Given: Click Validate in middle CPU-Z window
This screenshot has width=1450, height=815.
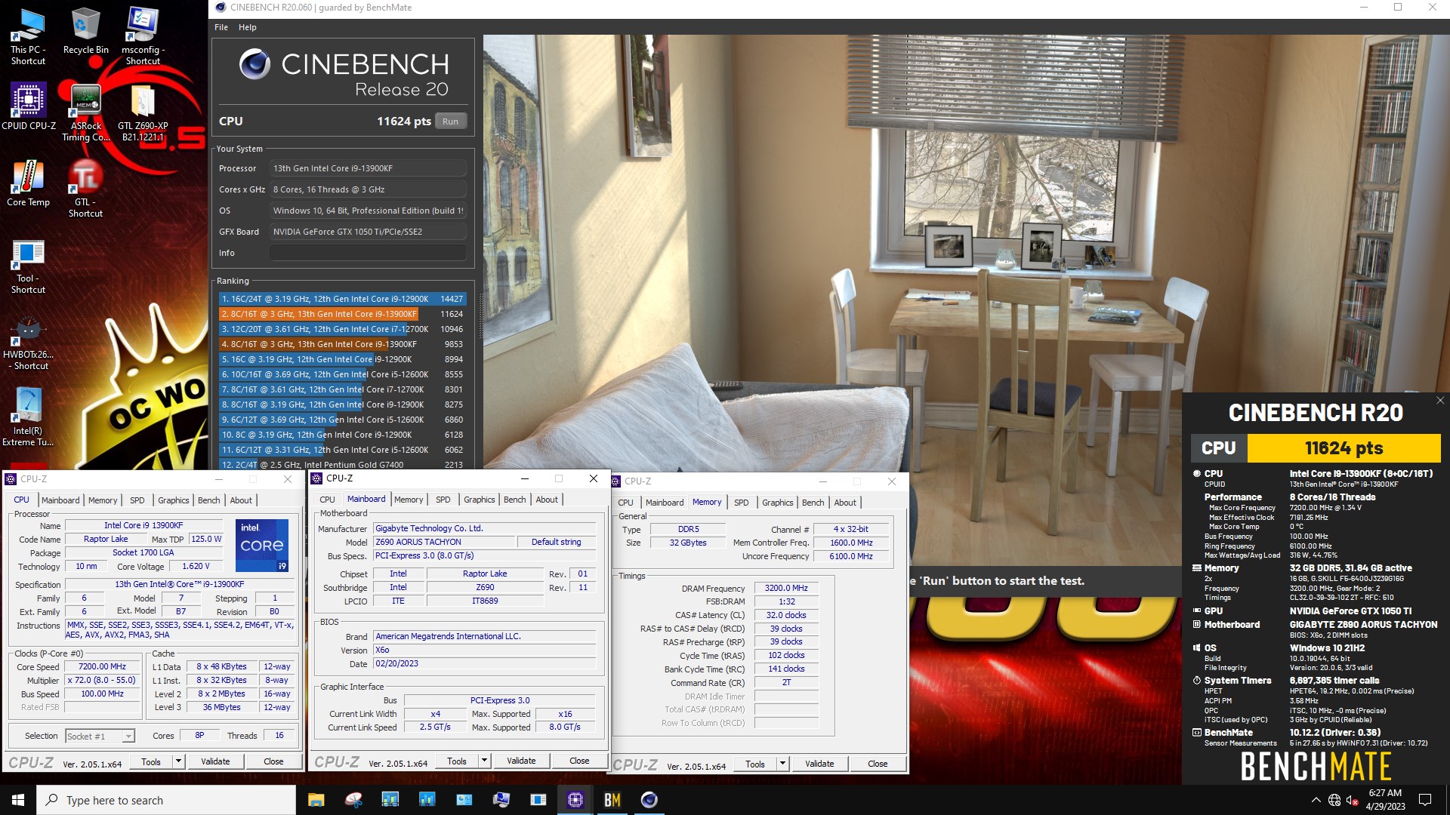Looking at the screenshot, I should click(521, 761).
